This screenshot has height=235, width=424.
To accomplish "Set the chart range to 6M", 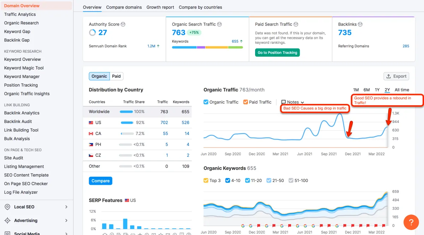I will click(x=366, y=90).
